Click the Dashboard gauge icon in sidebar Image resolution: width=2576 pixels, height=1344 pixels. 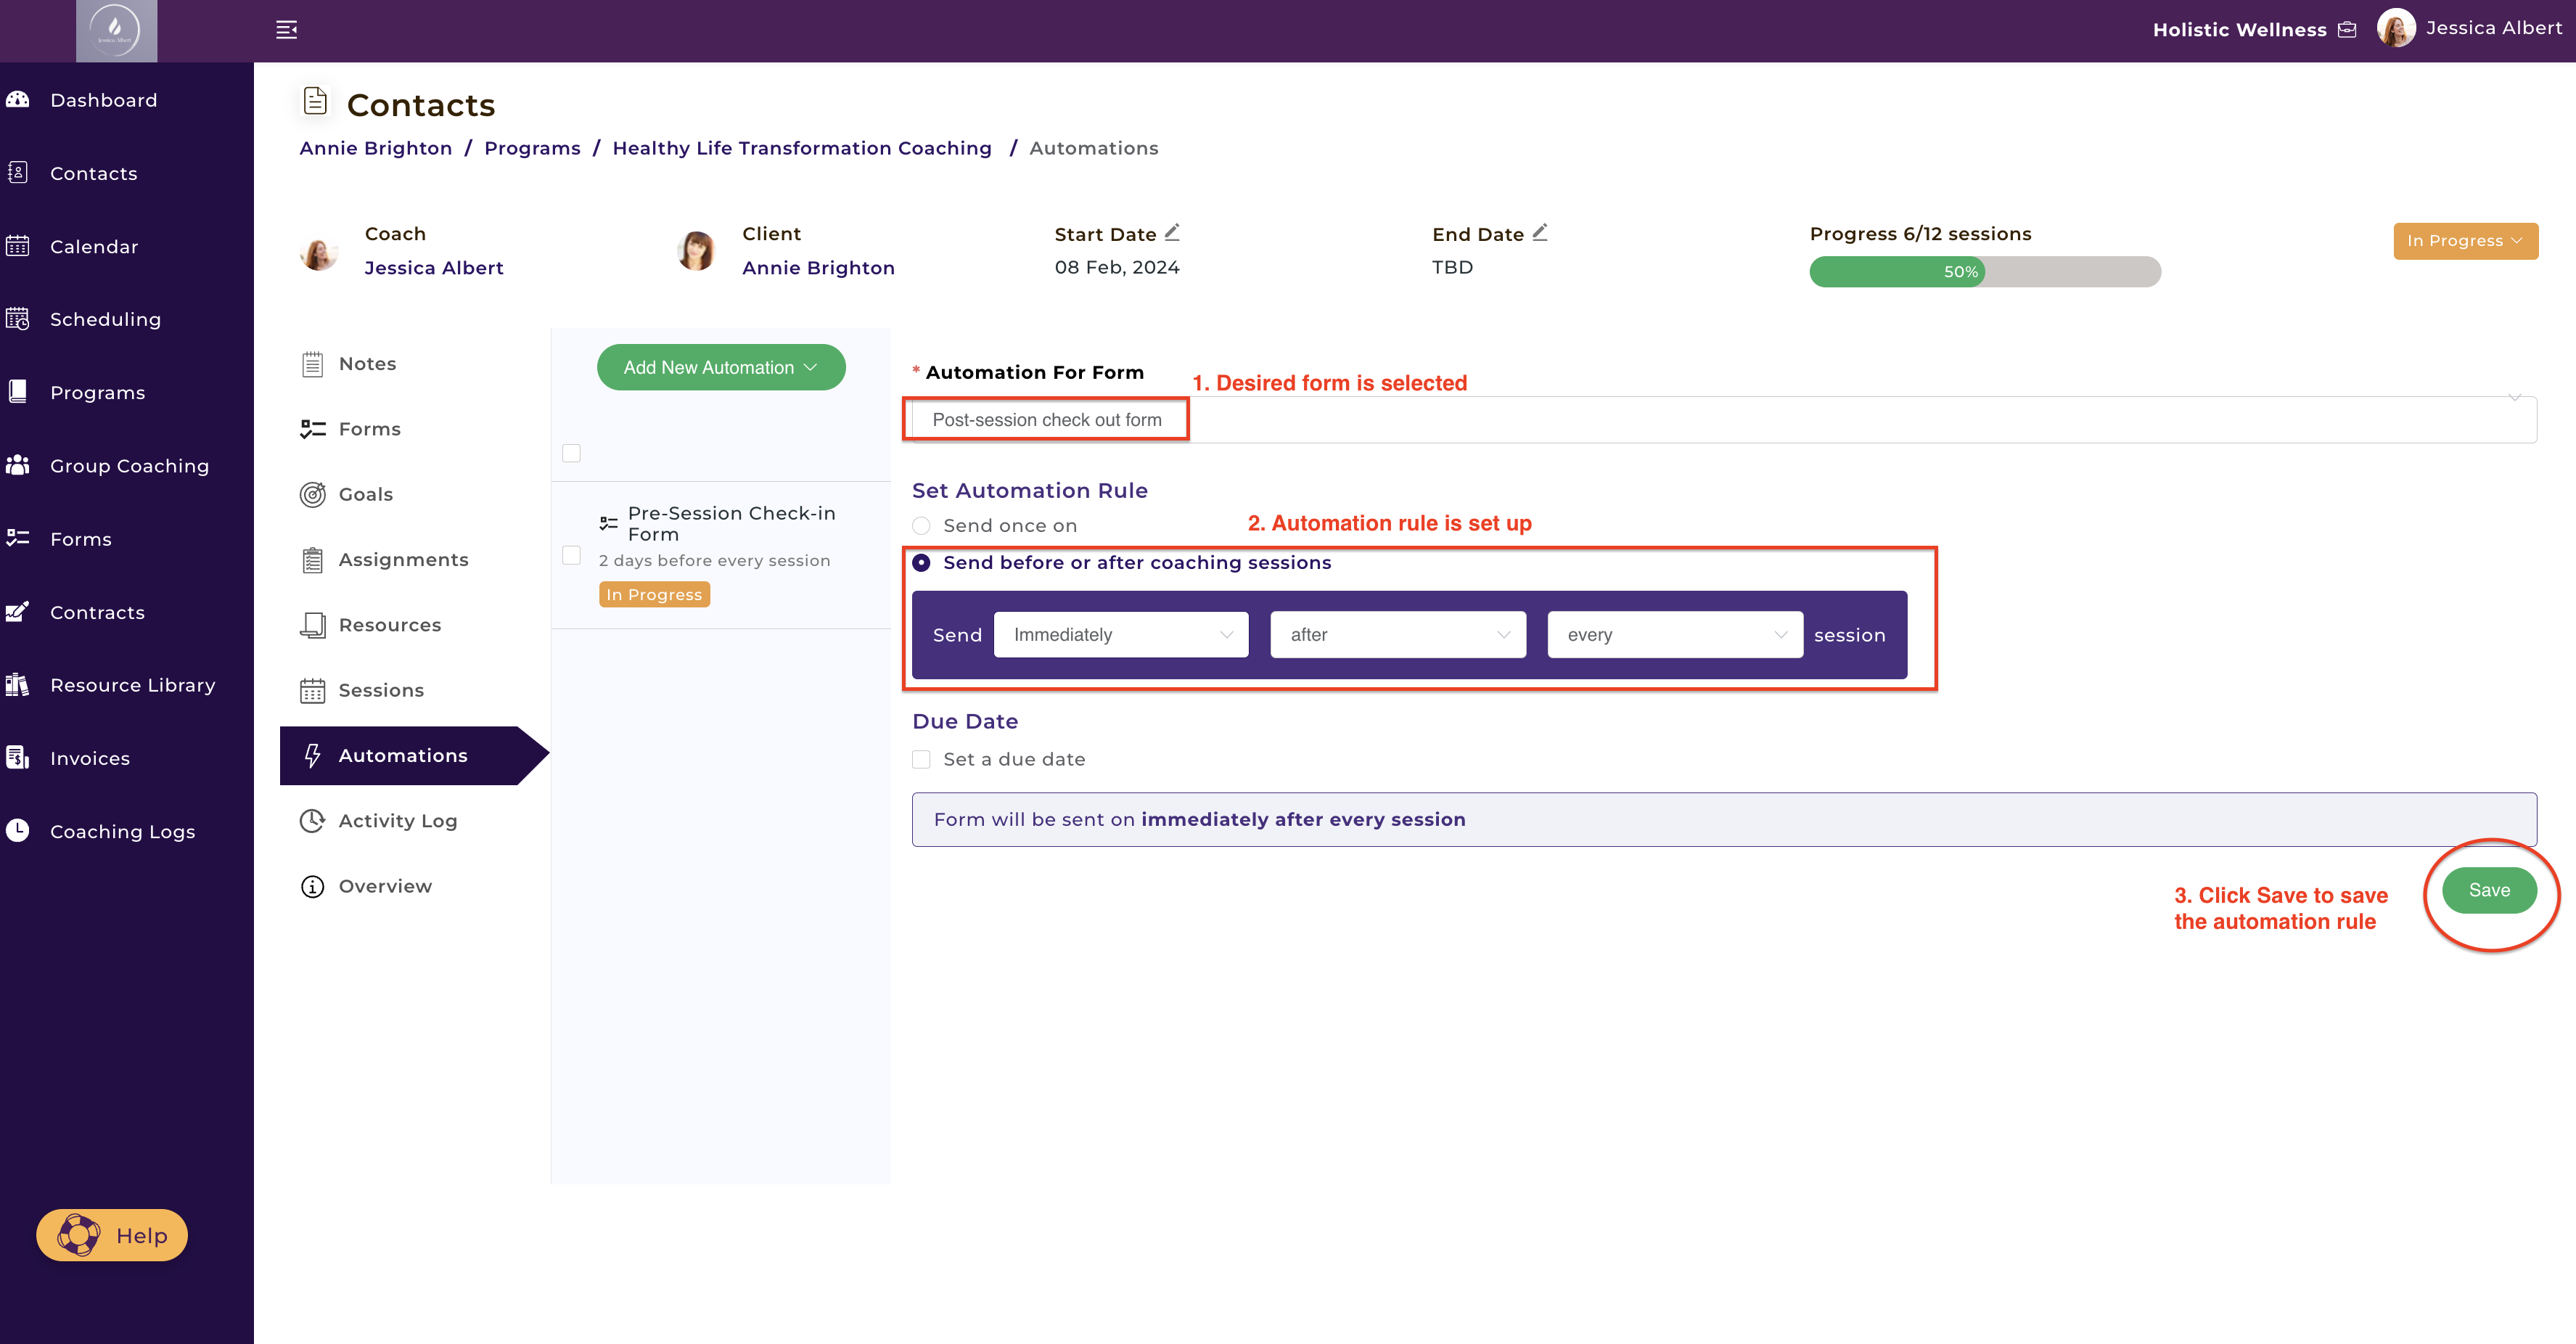click(x=18, y=99)
